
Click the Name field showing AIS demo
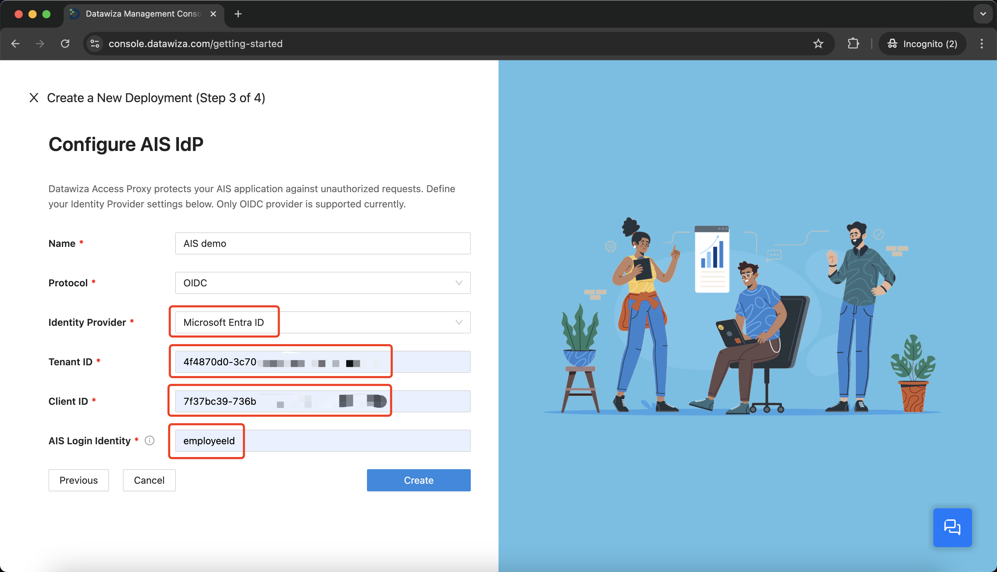[323, 242]
